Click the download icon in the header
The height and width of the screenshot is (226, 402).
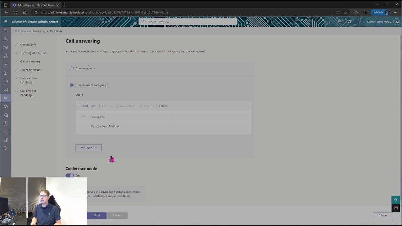point(329,22)
